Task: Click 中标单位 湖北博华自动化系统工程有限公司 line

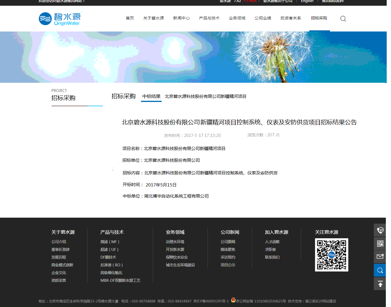Action: point(166,196)
